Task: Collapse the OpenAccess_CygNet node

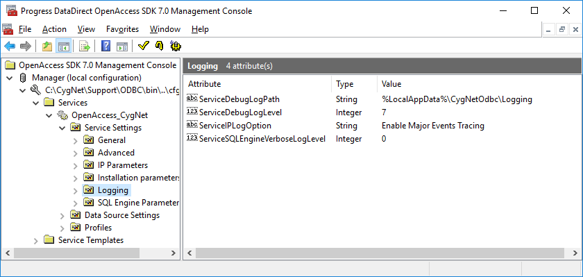Action: 49,116
